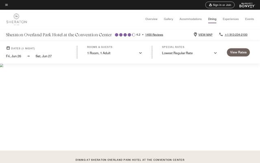The height and width of the screenshot is (163, 260).
Task: Click the Sheraton logo
Action: click(x=17, y=19)
